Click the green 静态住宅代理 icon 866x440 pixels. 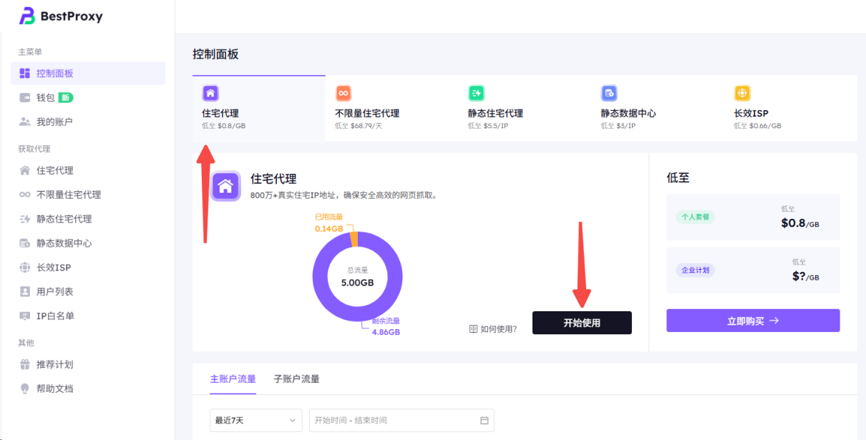click(476, 93)
